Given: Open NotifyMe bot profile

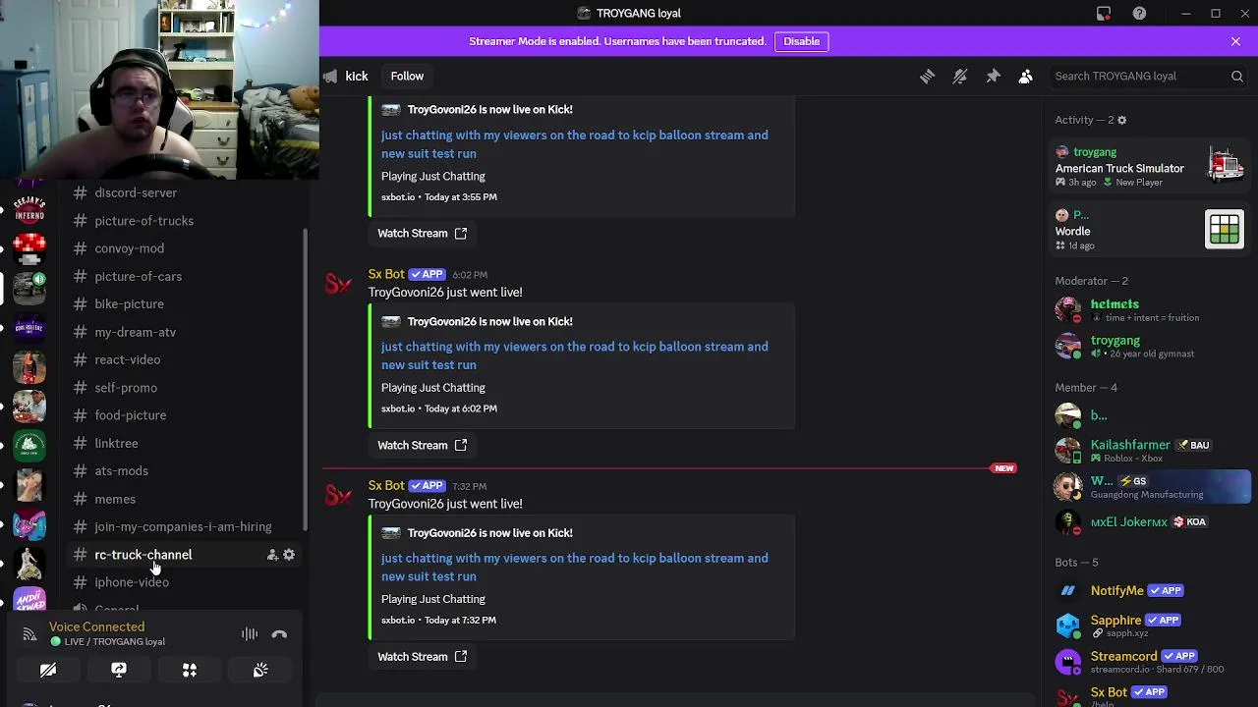Looking at the screenshot, I should click(1150, 590).
